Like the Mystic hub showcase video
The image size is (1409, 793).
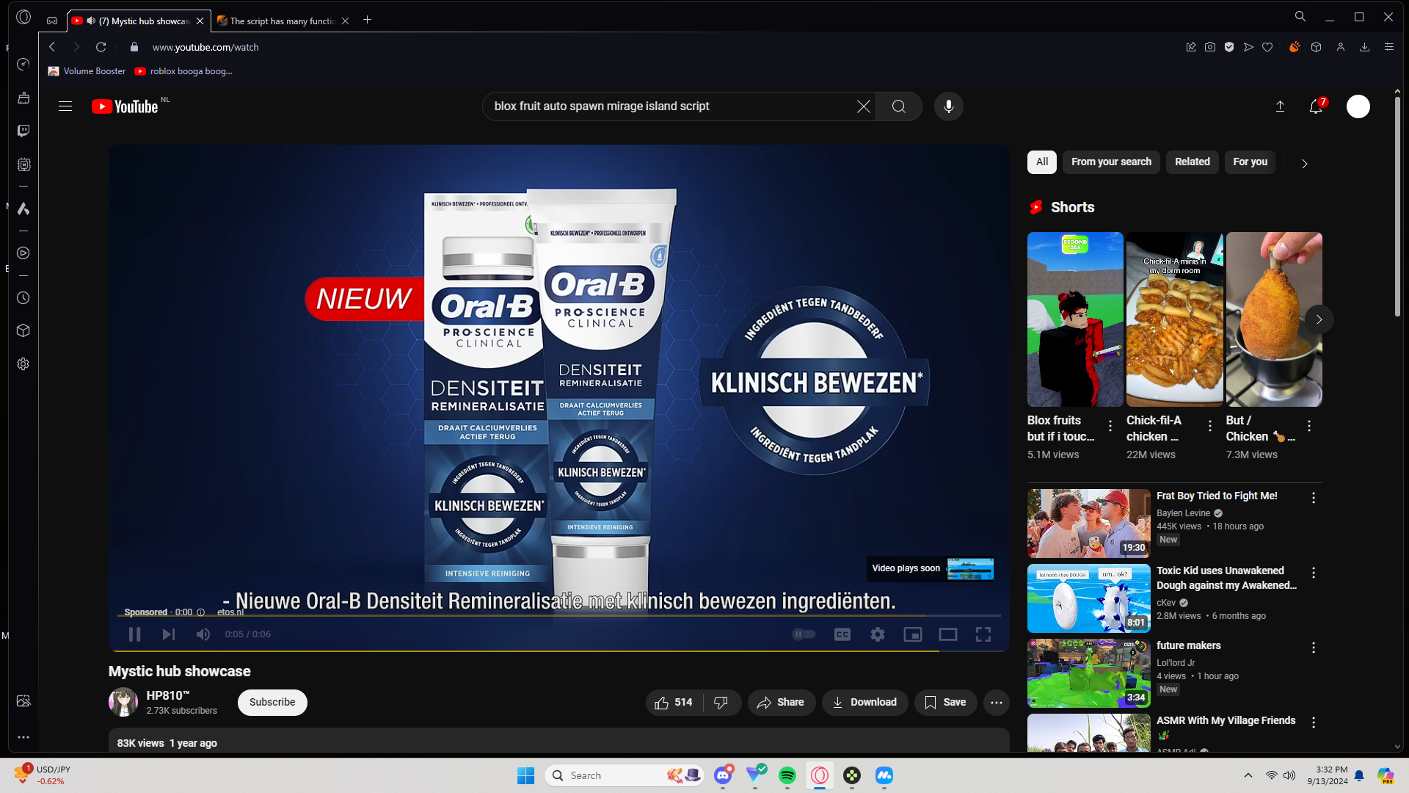pos(674,703)
